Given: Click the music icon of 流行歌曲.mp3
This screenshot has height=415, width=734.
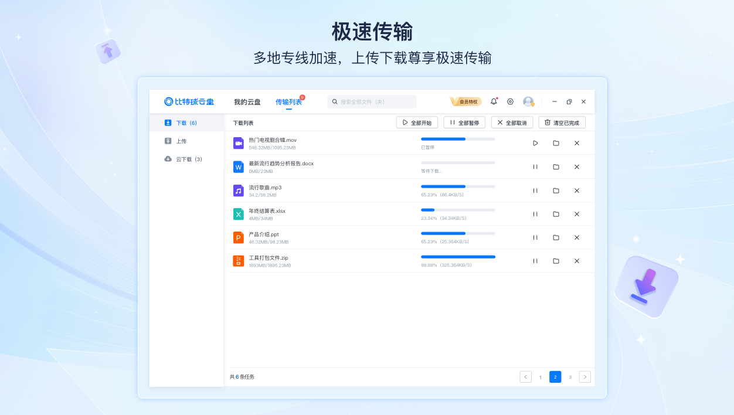Looking at the screenshot, I should tap(239, 191).
